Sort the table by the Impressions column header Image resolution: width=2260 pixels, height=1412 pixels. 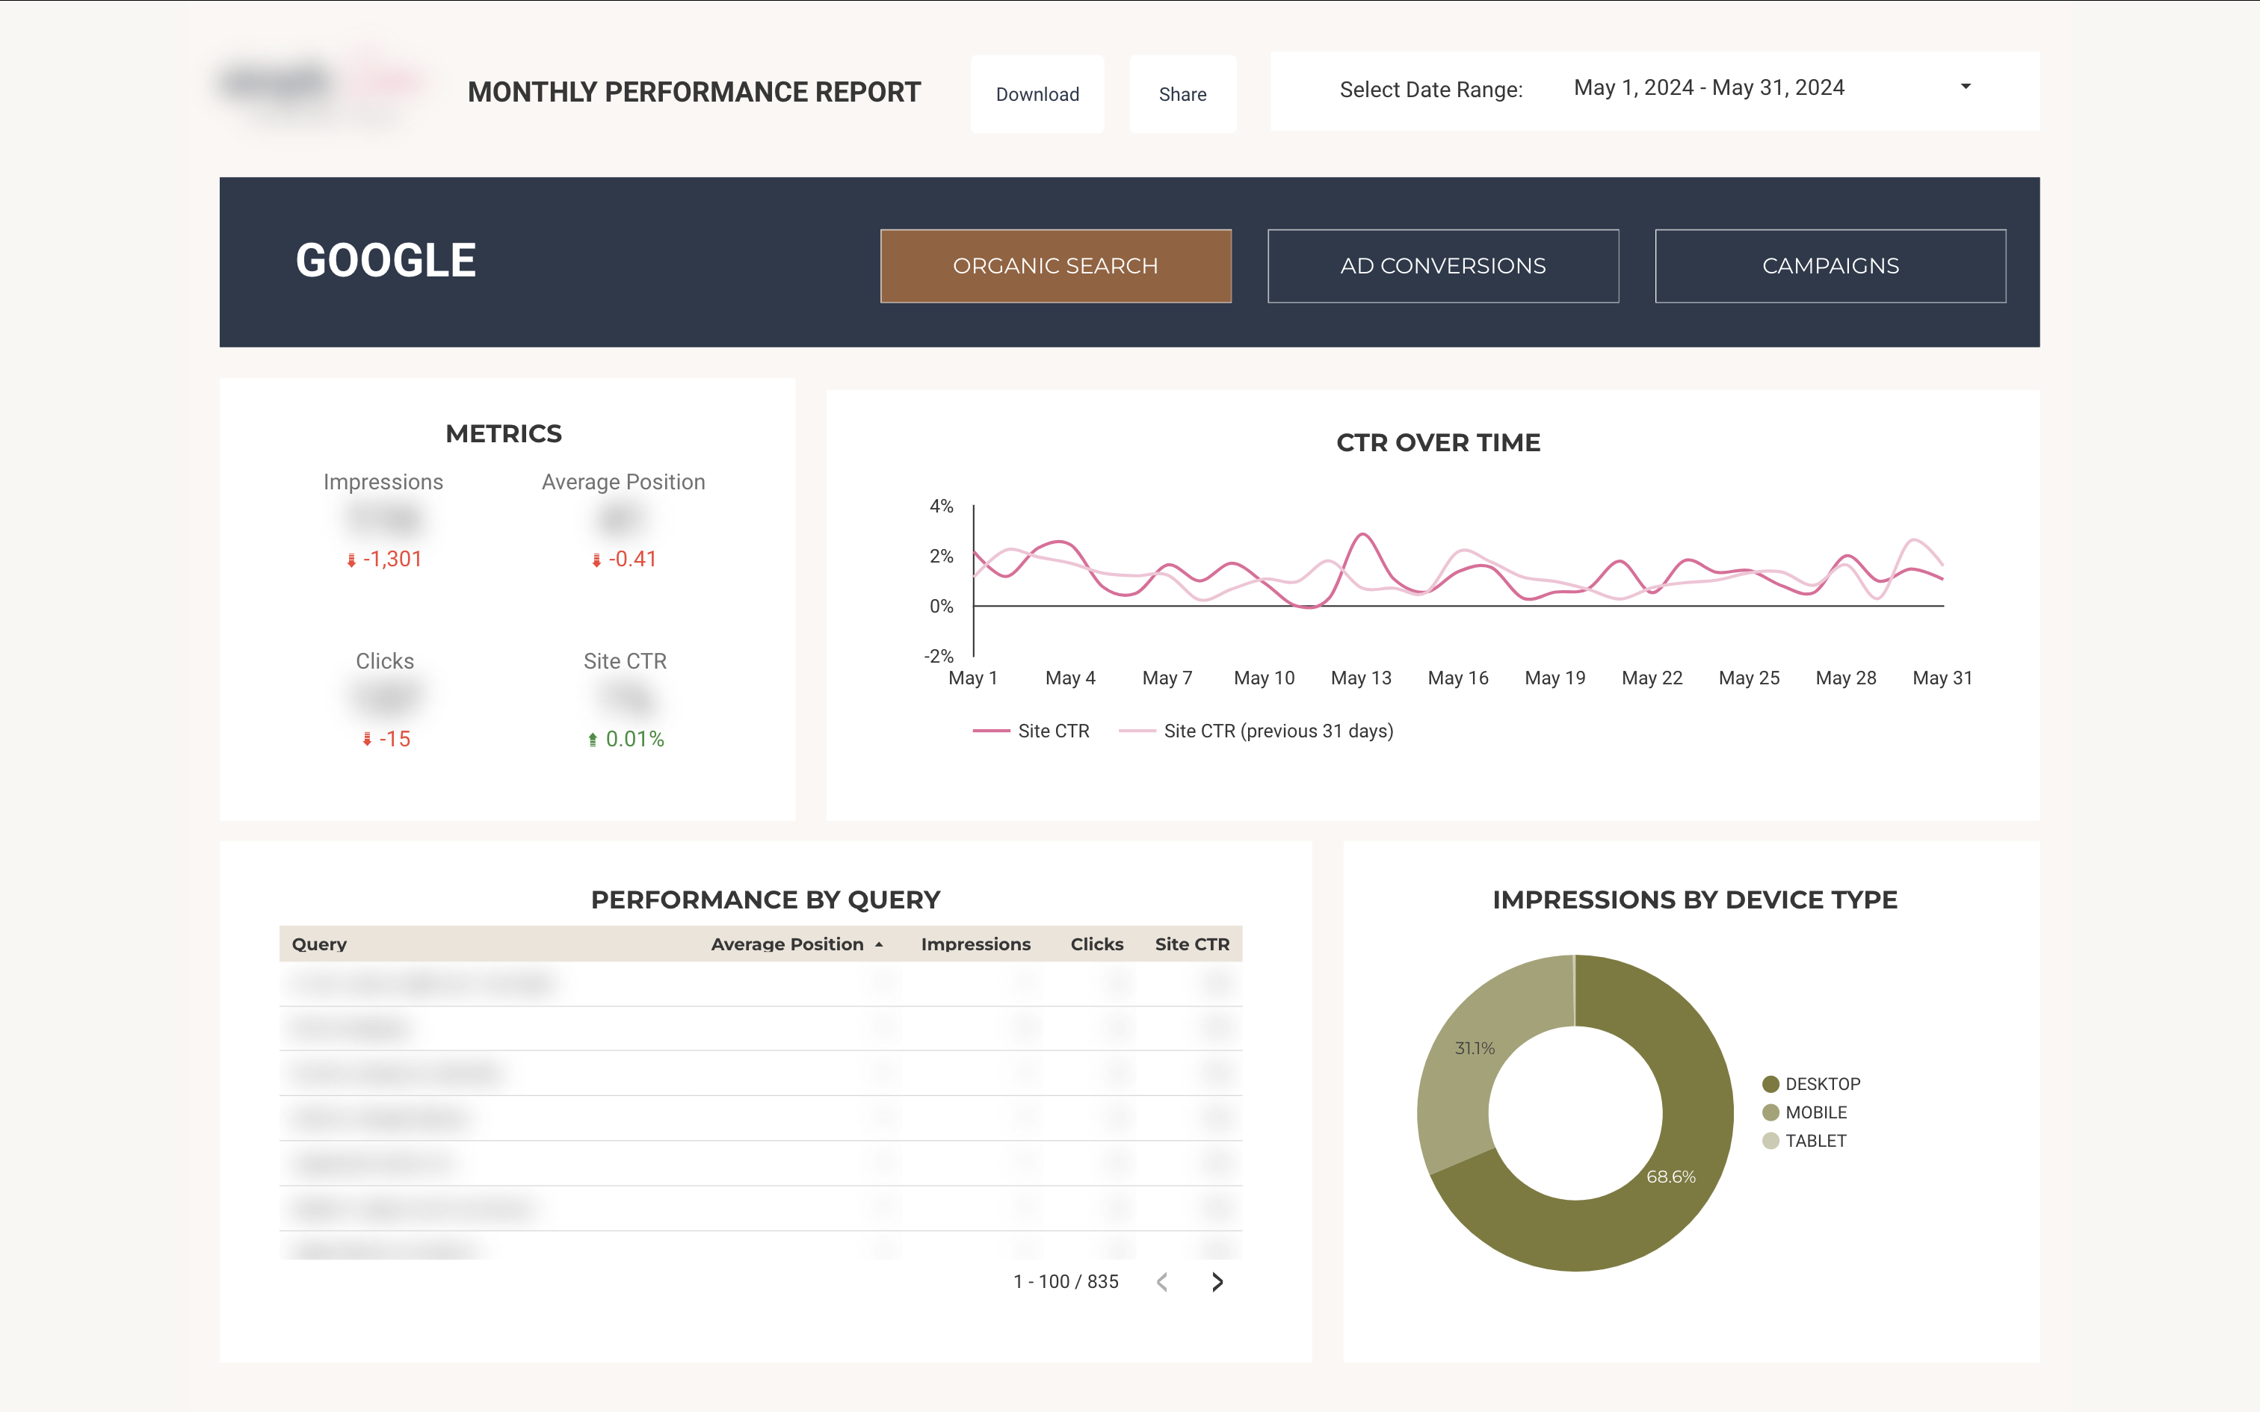coord(975,944)
